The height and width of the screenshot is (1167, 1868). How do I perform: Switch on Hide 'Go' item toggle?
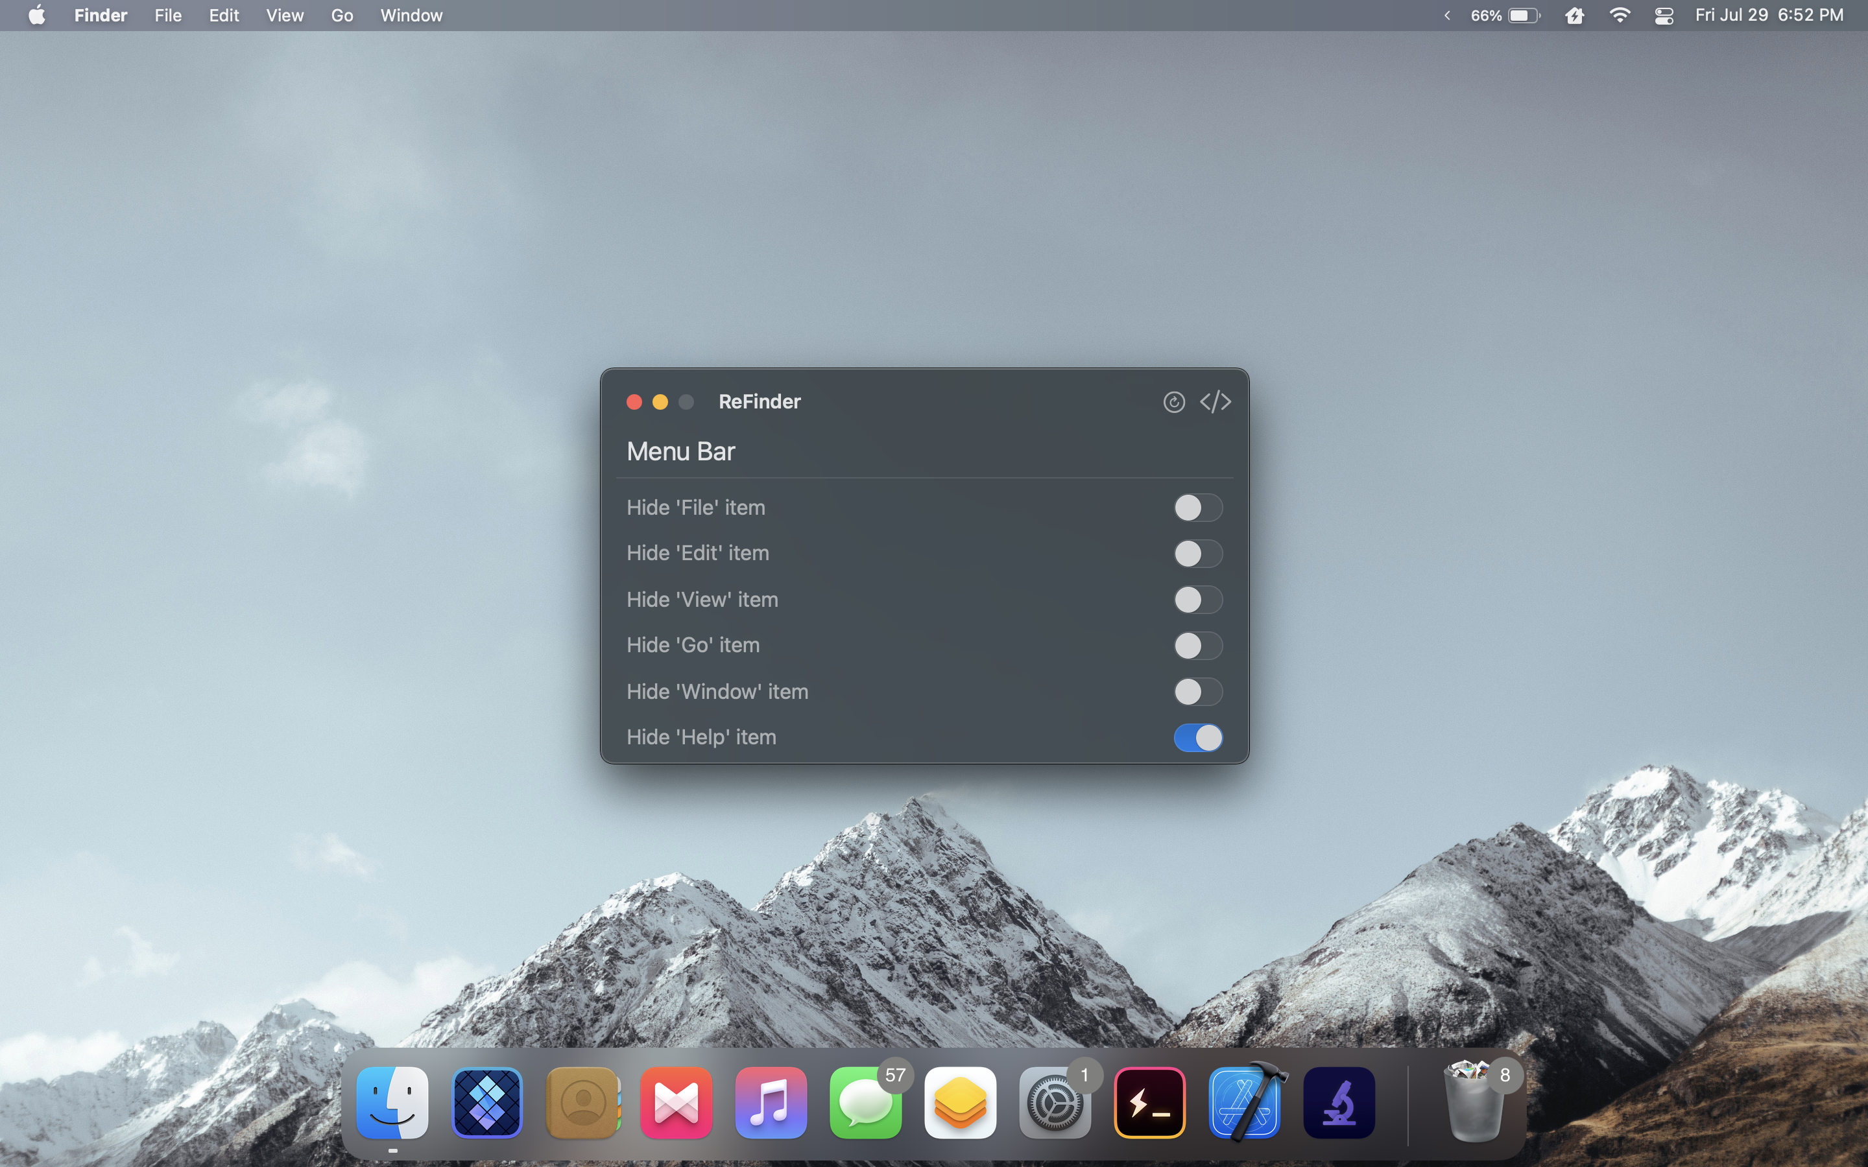[1197, 645]
